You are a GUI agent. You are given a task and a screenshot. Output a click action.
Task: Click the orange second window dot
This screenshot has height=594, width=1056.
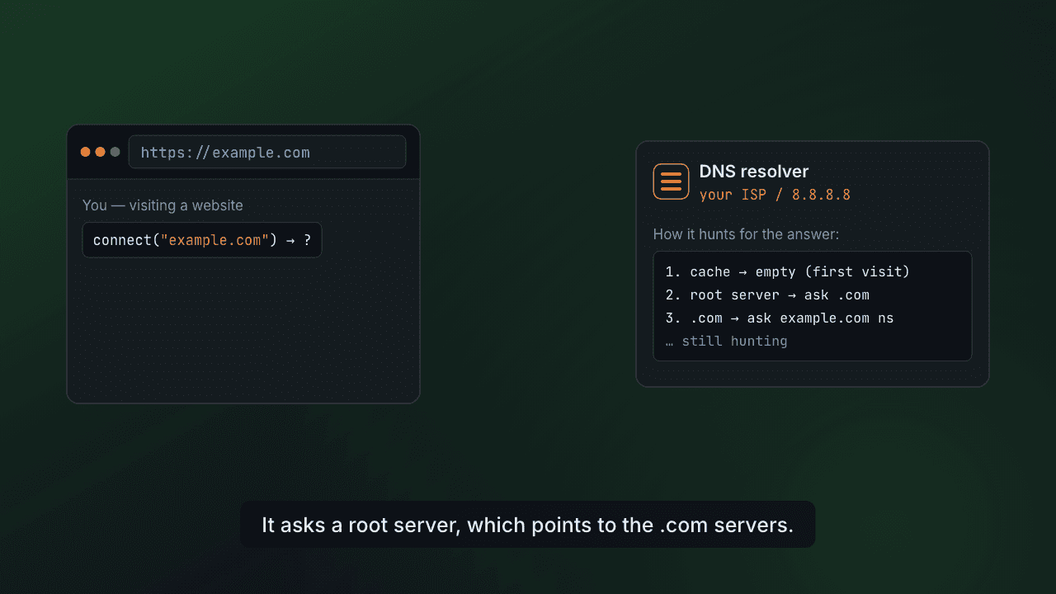[100, 152]
